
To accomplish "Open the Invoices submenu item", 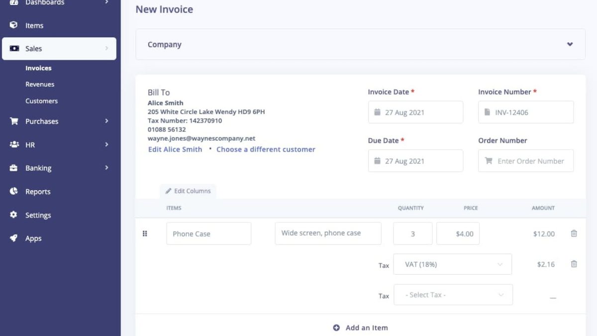I will 38,68.
